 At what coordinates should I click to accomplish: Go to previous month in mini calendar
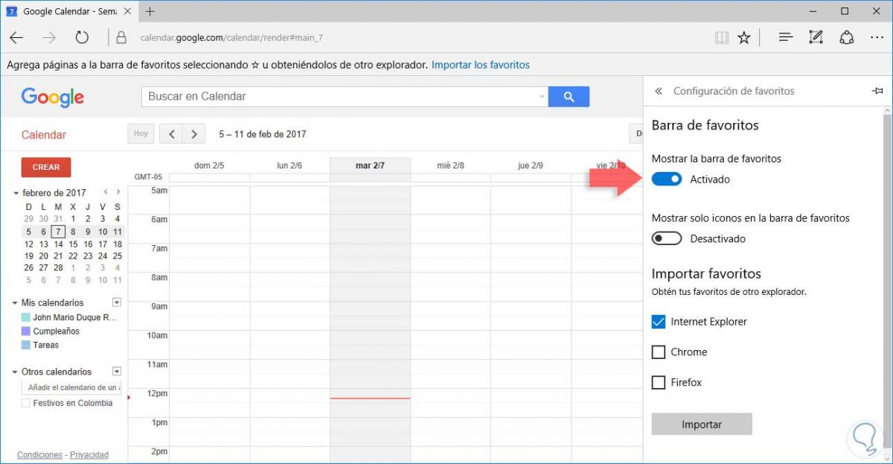(106, 192)
